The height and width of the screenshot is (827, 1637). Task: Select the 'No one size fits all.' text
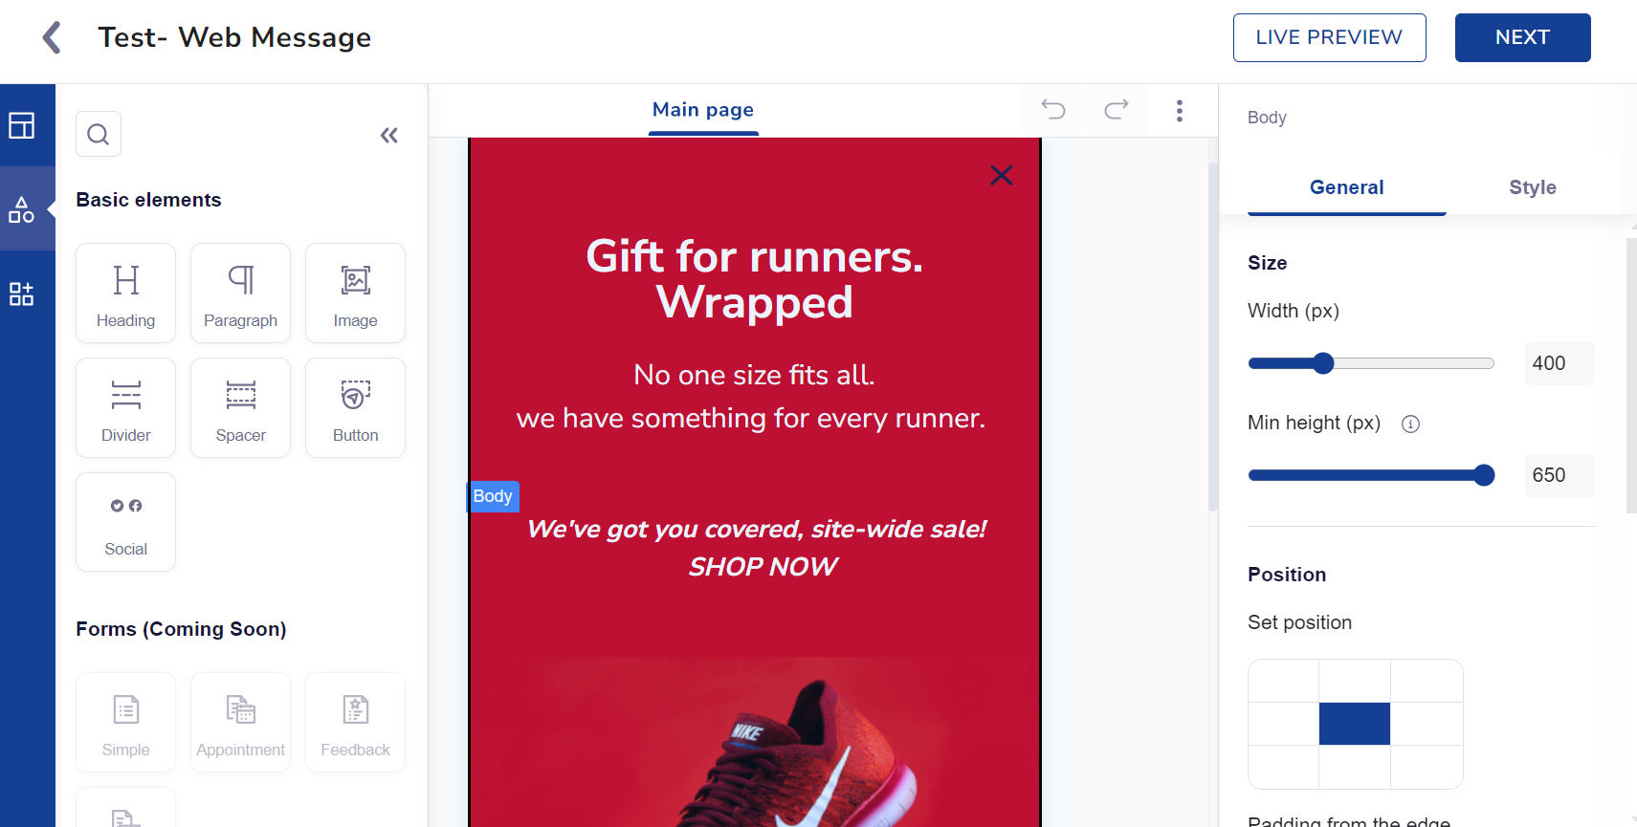click(754, 375)
